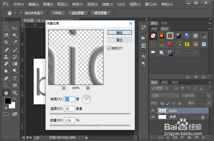The image size is (214, 141).
Task: Select the Clone Stamp tool
Action: click(x=6, y=57)
